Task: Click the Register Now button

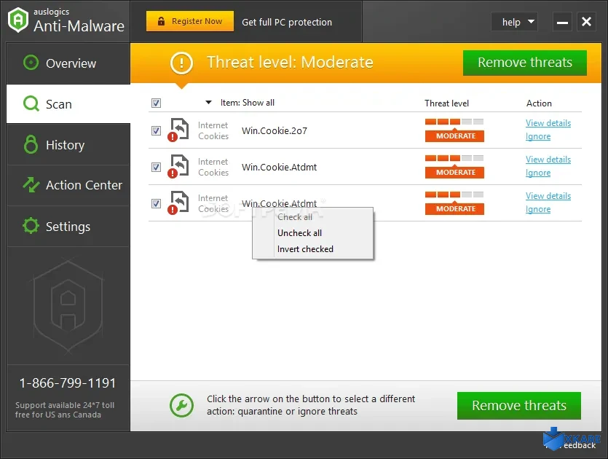Action: pos(190,21)
